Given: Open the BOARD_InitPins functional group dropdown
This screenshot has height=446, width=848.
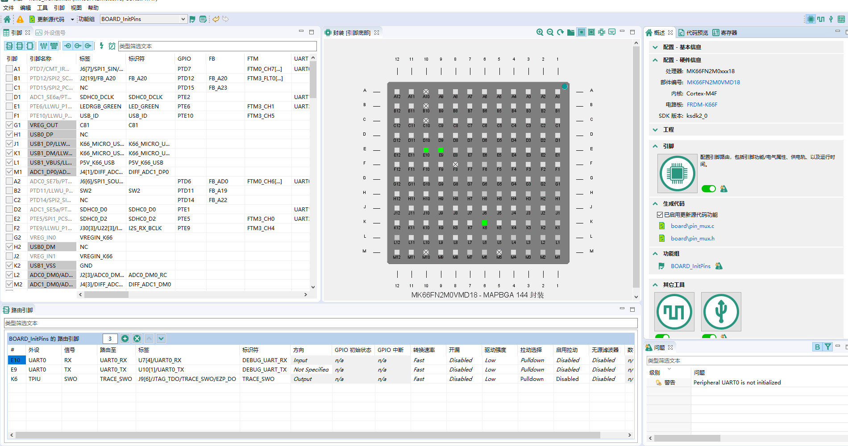Looking at the screenshot, I should tap(182, 19).
